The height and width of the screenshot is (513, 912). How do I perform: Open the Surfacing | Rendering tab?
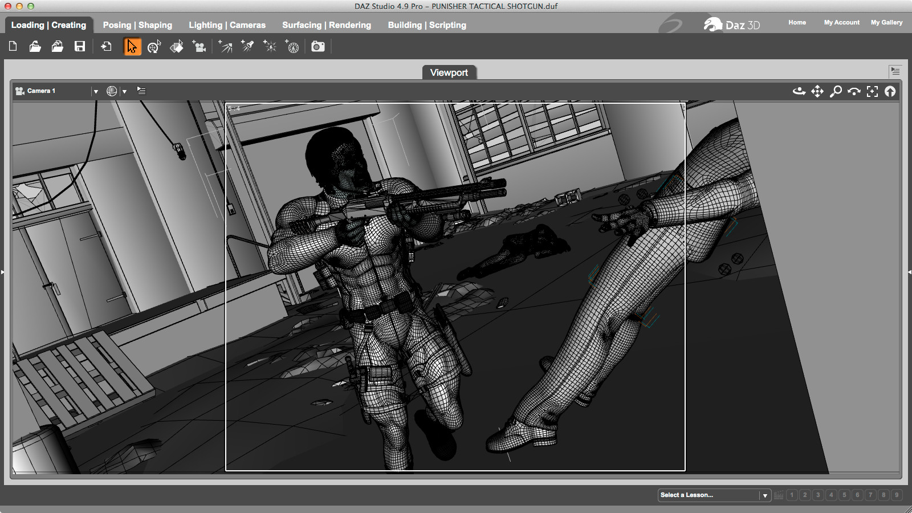pos(327,25)
